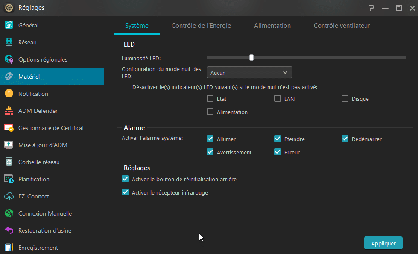Disable the infrared receiver checkbox
This screenshot has height=254, width=418.
click(125, 192)
